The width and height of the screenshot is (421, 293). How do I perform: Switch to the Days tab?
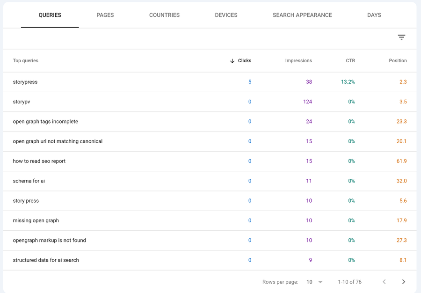[374, 15]
